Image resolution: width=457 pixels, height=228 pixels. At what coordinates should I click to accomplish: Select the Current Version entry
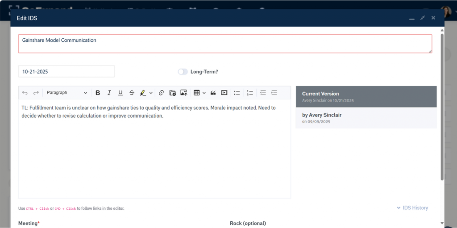tap(366, 97)
